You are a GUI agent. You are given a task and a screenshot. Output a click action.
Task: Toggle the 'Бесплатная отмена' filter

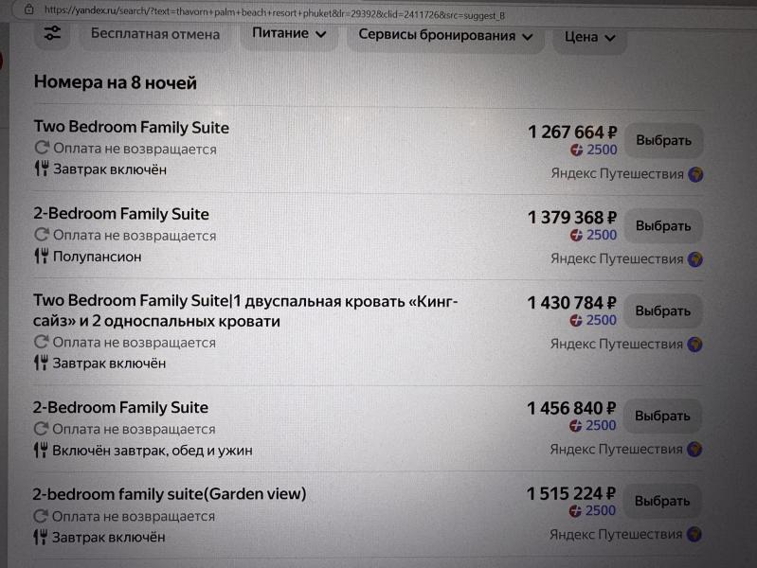[x=154, y=34]
